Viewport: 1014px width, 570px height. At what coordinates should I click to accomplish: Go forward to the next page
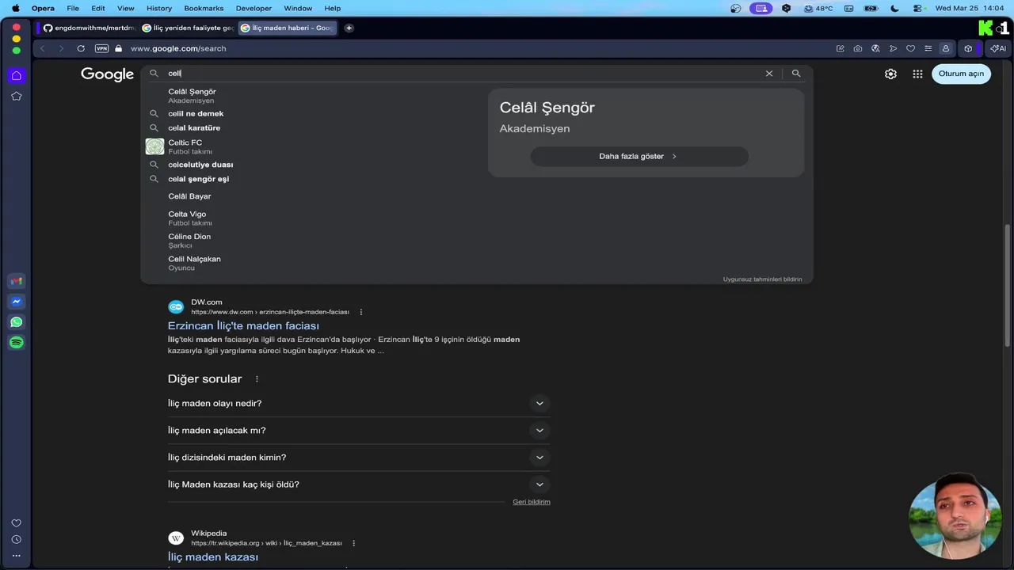[61, 48]
